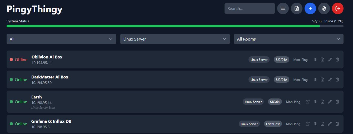The width and height of the screenshot is (353, 134).
Task: Switch layout with the list view icon
Action: [283, 8]
